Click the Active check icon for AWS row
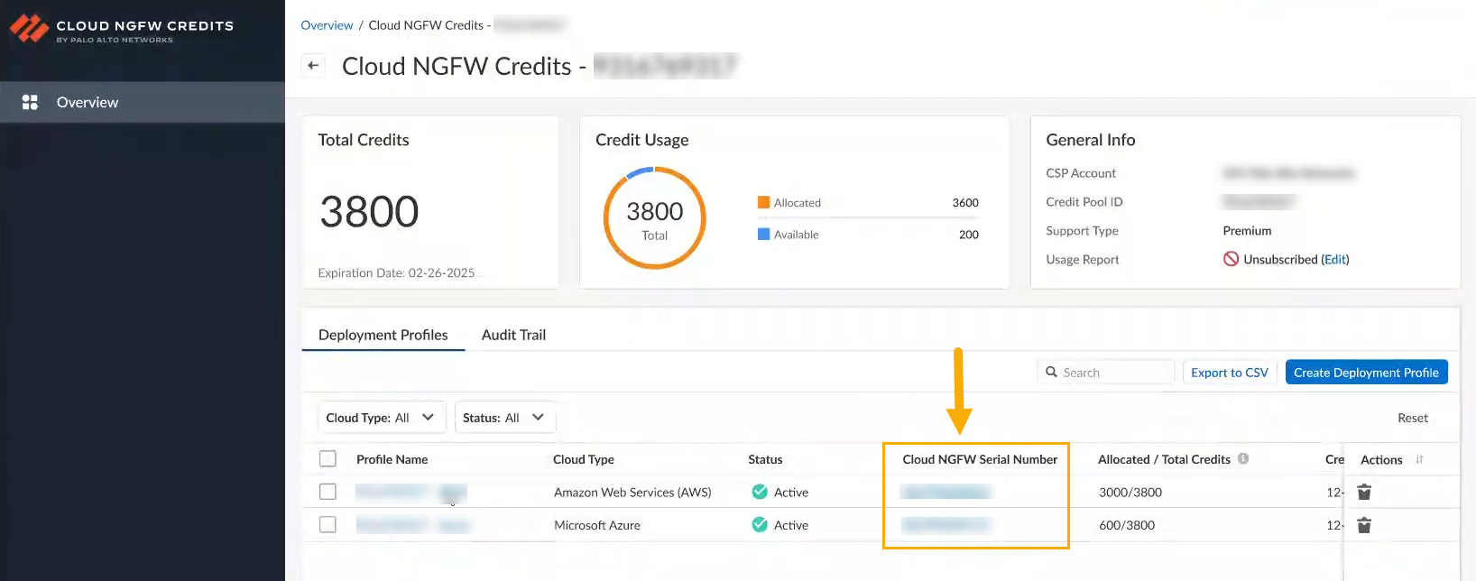This screenshot has height=581, width=1476. click(760, 492)
